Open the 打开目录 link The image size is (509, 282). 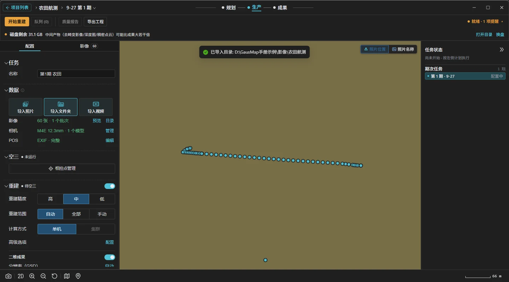click(484, 35)
